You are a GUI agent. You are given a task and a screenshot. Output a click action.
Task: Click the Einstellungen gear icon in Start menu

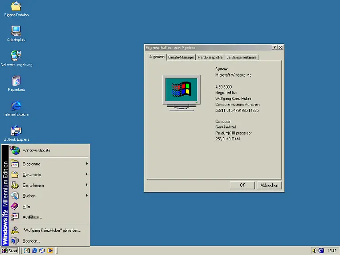15,185
